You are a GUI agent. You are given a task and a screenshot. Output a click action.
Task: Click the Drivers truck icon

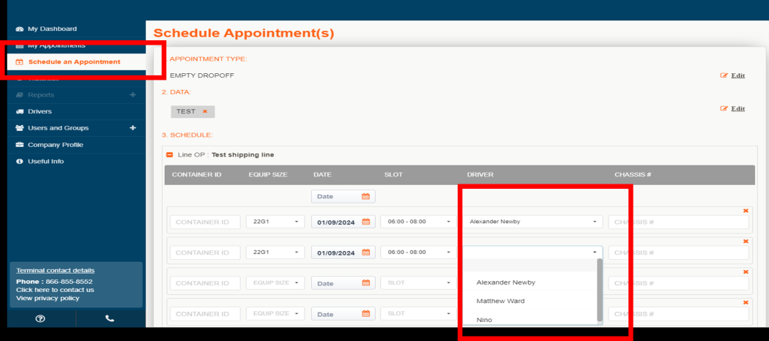(20, 111)
